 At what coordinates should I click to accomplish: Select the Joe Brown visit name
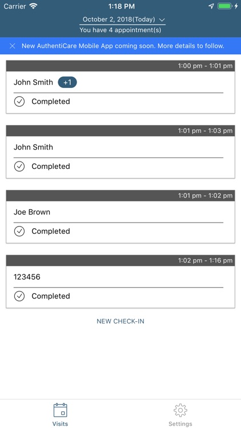32,212
